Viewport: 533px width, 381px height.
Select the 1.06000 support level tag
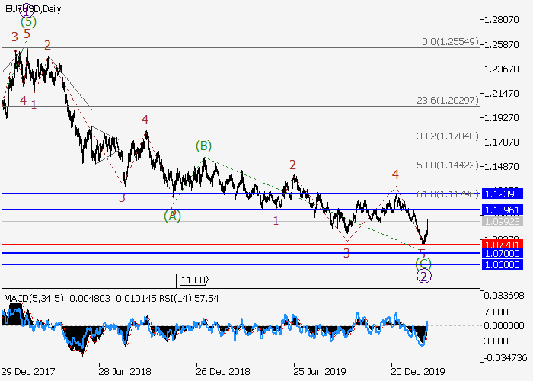500,265
